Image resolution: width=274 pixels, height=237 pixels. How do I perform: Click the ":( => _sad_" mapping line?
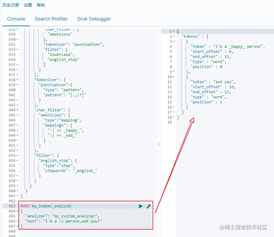pyautogui.click(x=62, y=135)
